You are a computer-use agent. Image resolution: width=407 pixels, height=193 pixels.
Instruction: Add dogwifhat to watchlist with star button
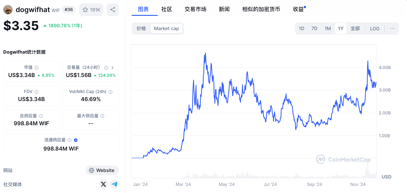[91, 10]
